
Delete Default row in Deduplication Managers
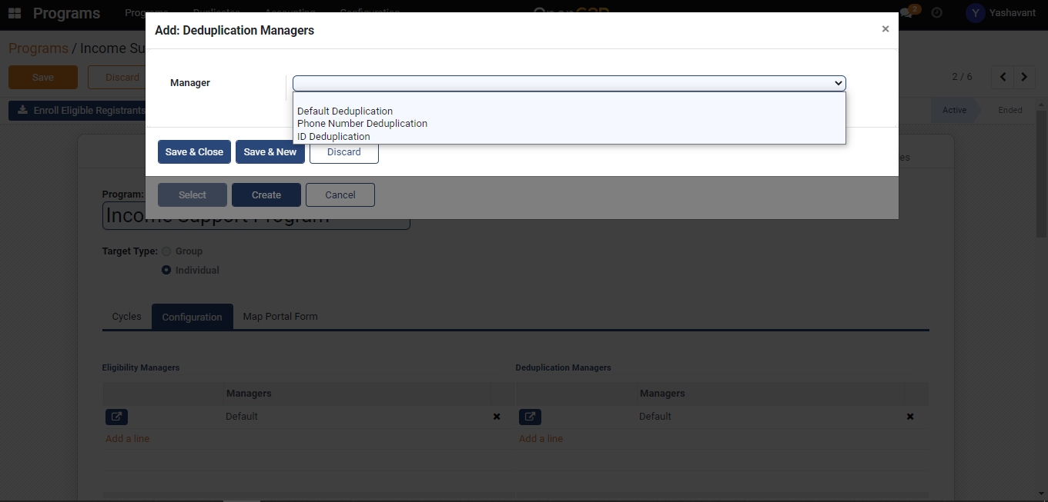(909, 417)
